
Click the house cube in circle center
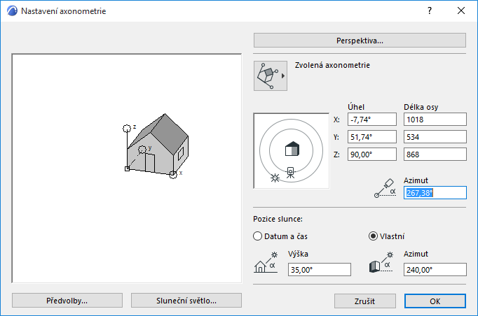pos(292,149)
